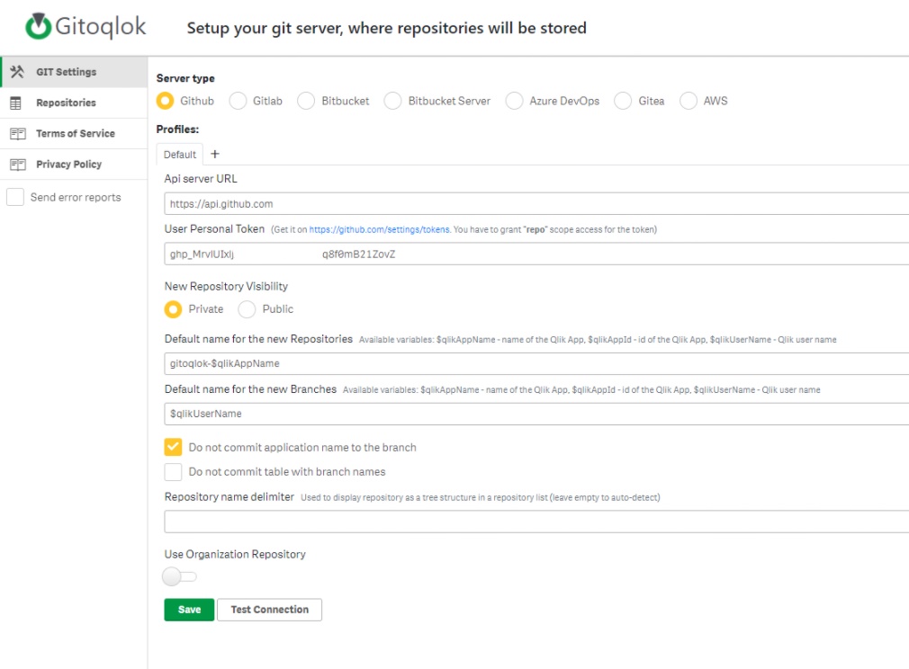This screenshot has height=669, width=909.
Task: Click the Terms of Service book icon
Action: tap(18, 134)
